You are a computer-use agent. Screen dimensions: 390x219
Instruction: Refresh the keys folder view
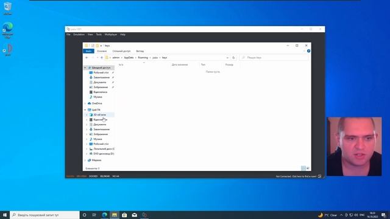[x=233, y=58]
